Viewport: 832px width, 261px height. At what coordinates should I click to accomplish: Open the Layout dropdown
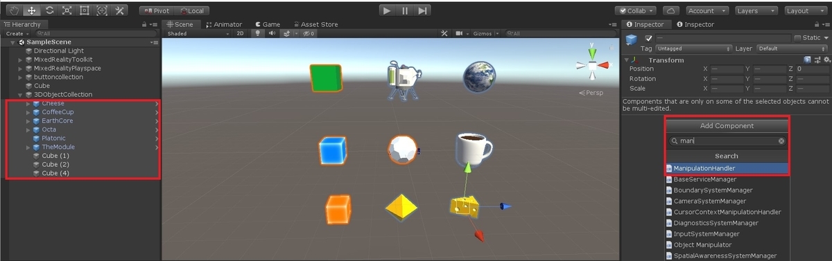[x=806, y=11]
